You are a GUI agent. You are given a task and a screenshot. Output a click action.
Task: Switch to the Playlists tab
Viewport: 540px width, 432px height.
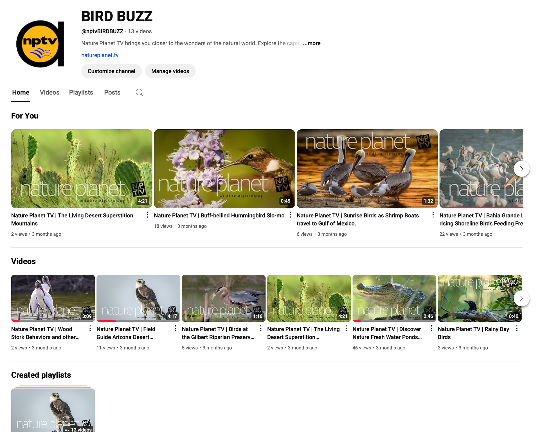81,93
